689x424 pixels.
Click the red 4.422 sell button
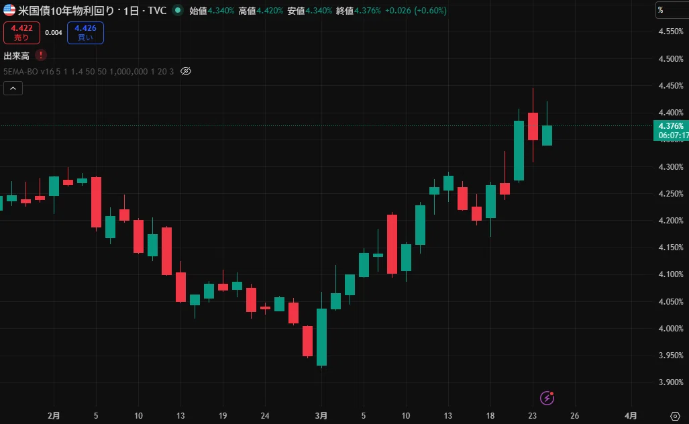tap(21, 32)
